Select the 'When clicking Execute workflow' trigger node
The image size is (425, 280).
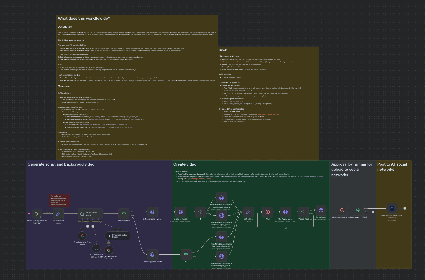[37, 214]
